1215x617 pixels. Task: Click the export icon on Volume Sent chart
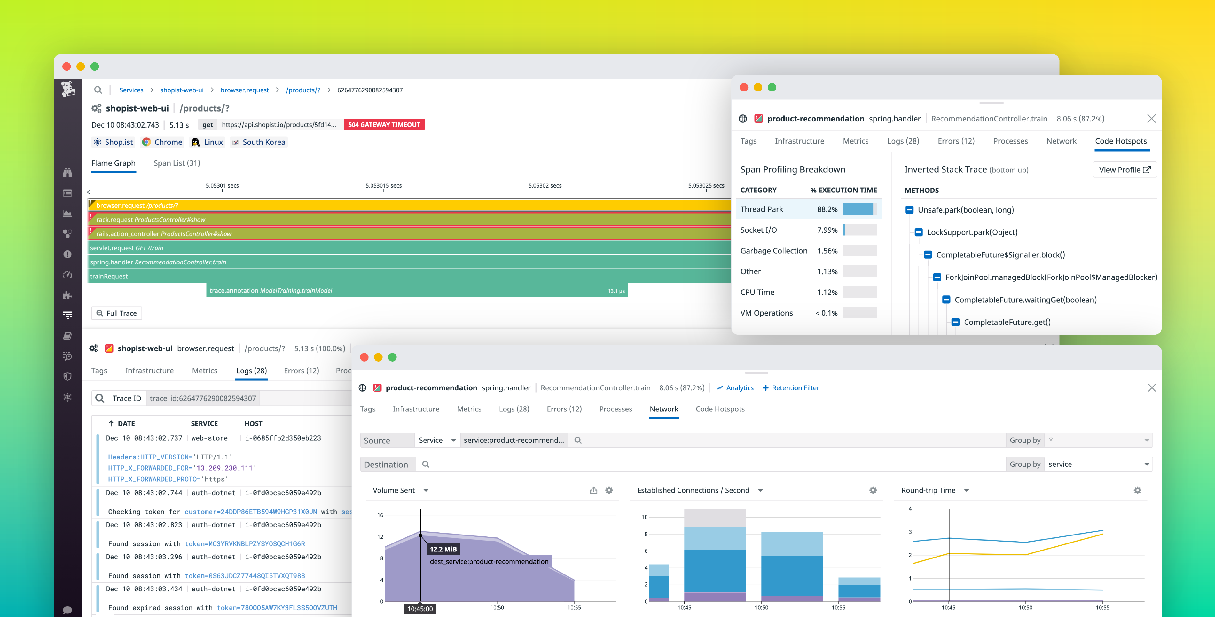593,491
